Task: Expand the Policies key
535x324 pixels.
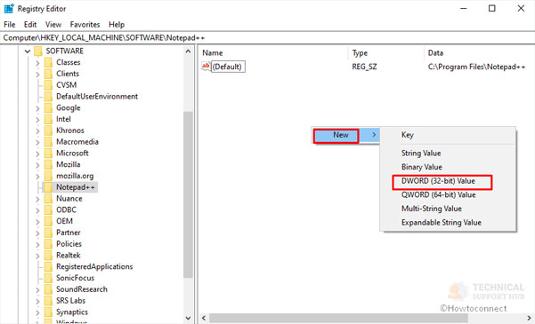Action: click(x=38, y=244)
